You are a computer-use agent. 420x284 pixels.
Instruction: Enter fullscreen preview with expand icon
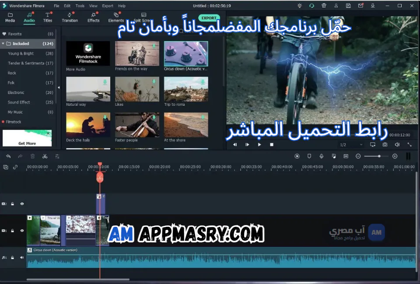[409, 145]
